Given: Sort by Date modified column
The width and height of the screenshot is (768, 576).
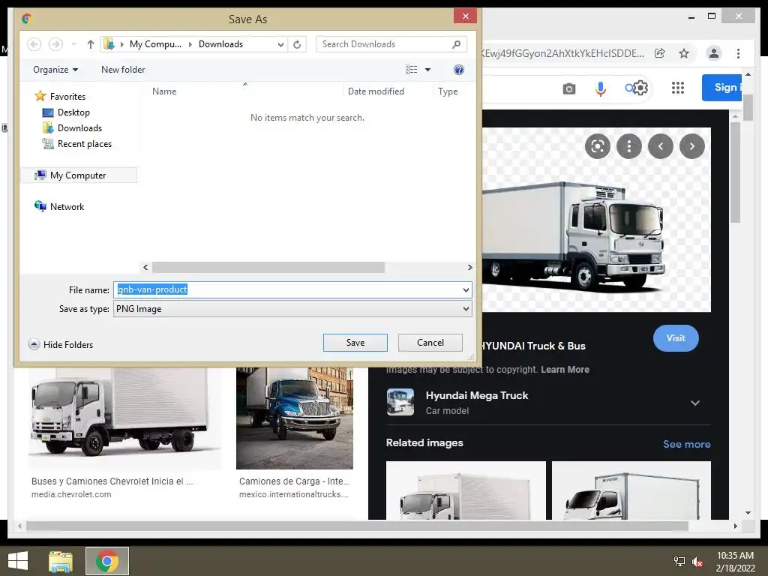Looking at the screenshot, I should (x=376, y=91).
